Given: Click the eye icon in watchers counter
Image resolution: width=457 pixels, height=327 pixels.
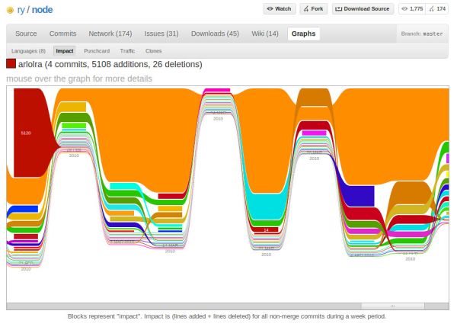Looking at the screenshot, I should [x=404, y=8].
